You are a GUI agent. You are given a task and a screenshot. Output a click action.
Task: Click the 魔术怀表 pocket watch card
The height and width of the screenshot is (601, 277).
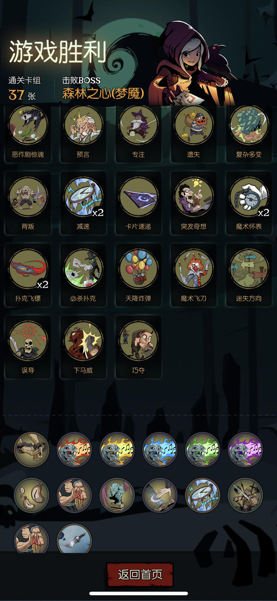click(x=249, y=197)
